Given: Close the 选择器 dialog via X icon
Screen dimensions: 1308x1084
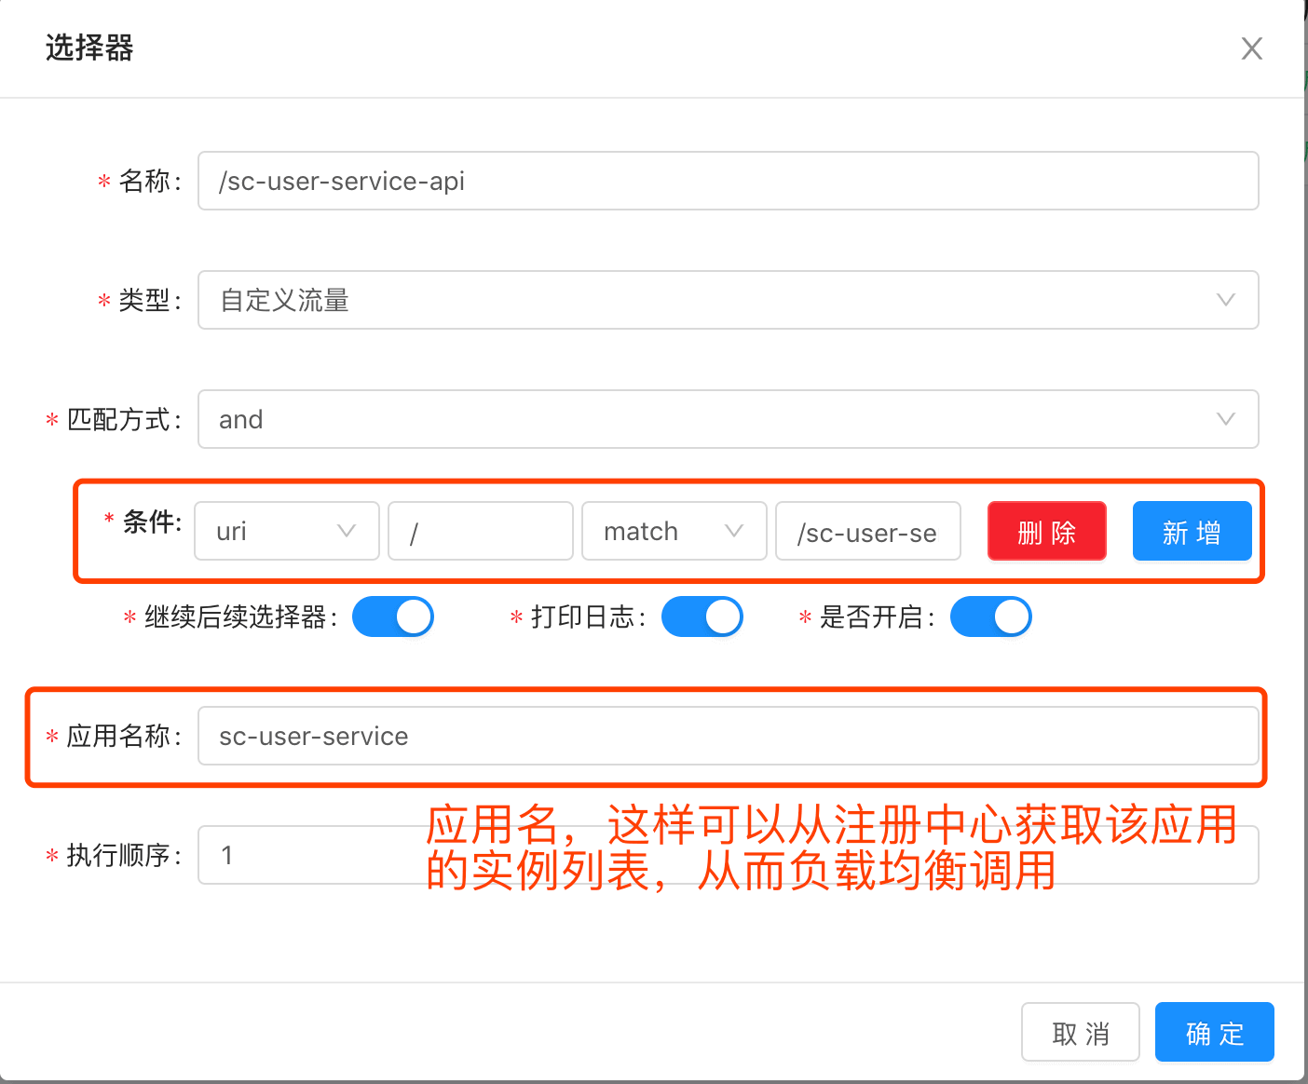Looking at the screenshot, I should pyautogui.click(x=1251, y=48).
